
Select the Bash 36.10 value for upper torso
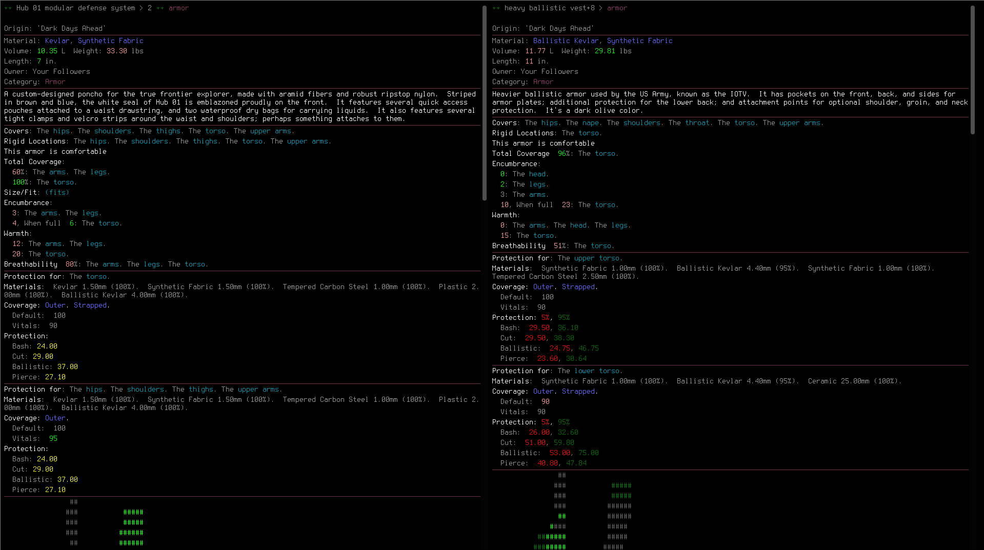(x=568, y=328)
